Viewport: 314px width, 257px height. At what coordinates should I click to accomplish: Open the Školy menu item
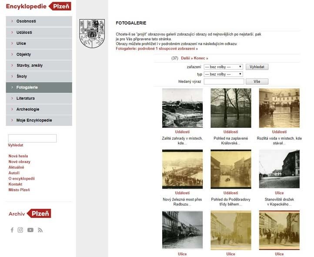pyautogui.click(x=39, y=77)
